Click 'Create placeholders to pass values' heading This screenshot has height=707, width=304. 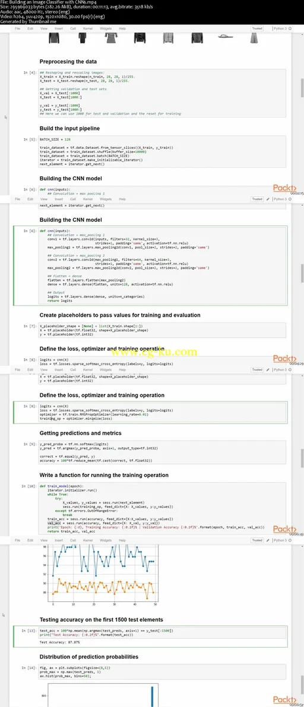click(x=120, y=315)
